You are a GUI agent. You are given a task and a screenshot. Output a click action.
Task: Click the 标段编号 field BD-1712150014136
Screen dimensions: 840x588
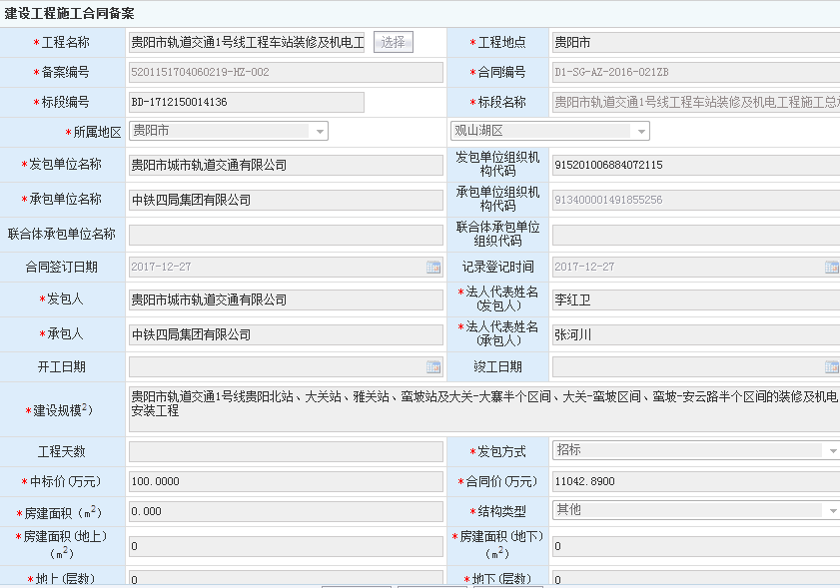(247, 103)
